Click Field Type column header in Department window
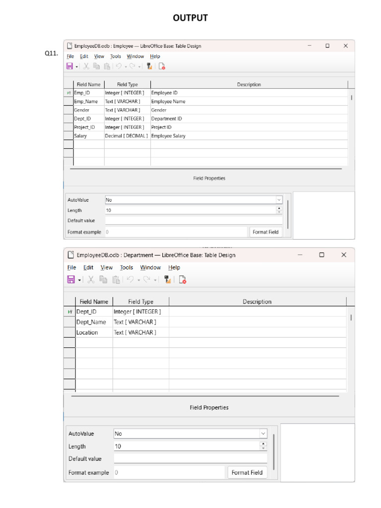381x508 pixels. pyautogui.click(x=140, y=302)
